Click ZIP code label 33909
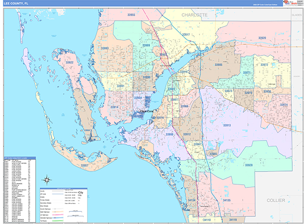Viewport: 306px width, 224px height. [146, 45]
